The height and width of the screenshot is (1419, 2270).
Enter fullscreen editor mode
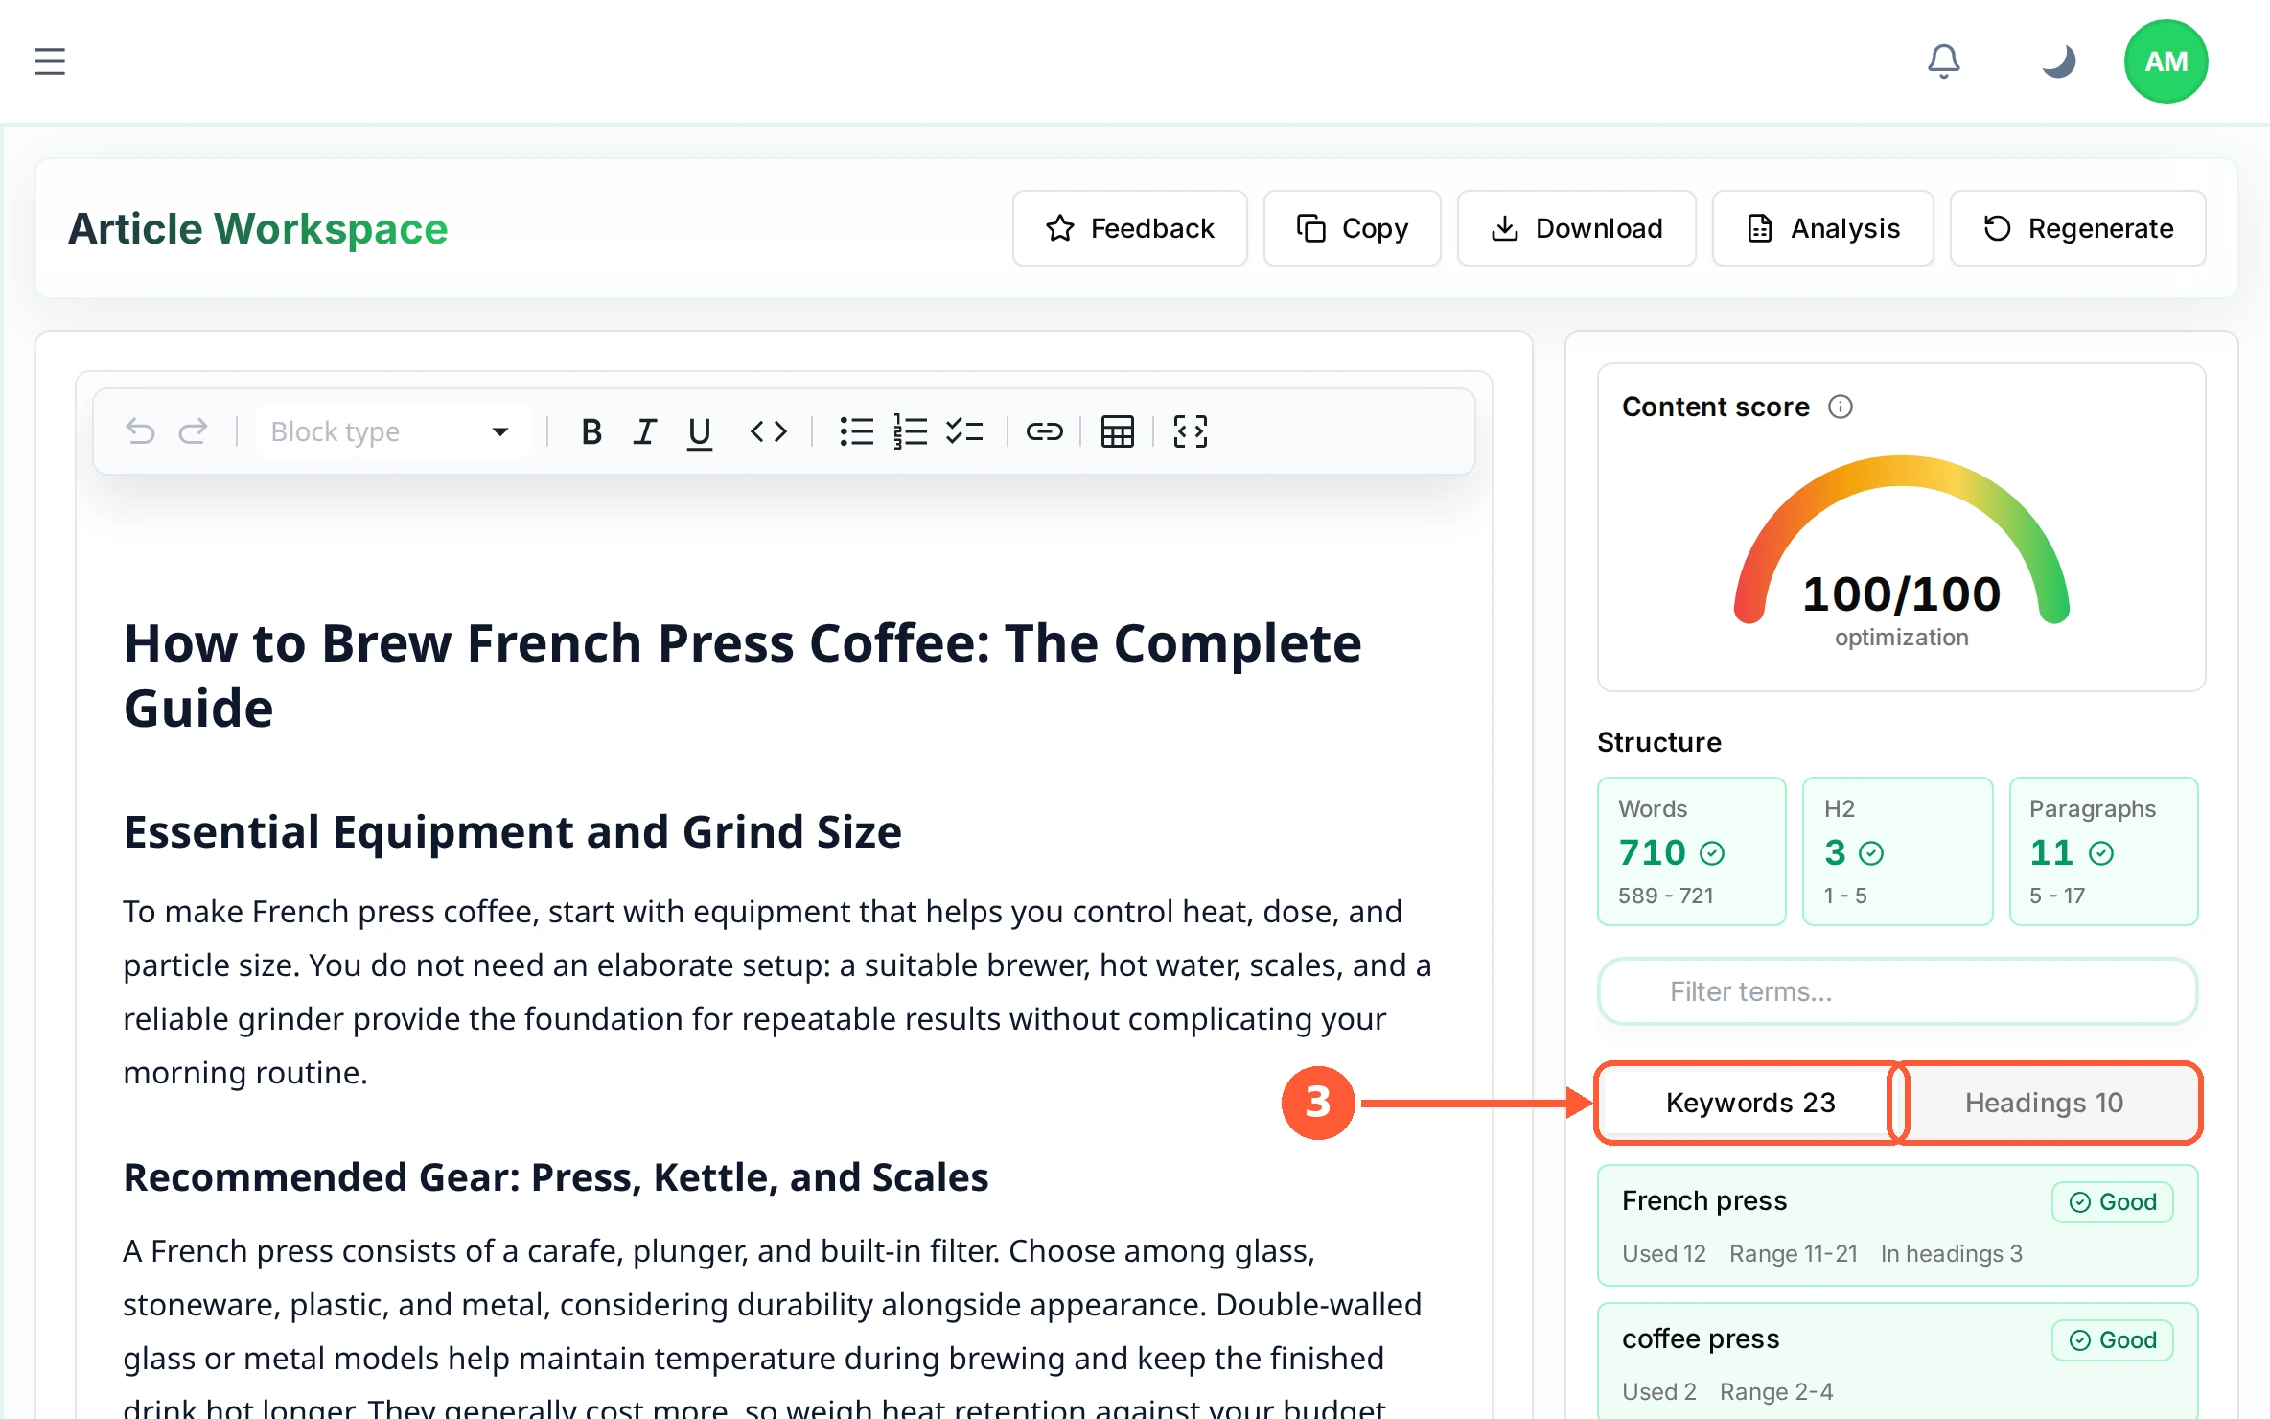(x=1191, y=431)
